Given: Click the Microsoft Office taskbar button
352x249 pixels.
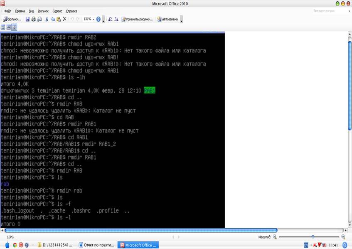Looking at the screenshot, I should (x=138, y=245).
